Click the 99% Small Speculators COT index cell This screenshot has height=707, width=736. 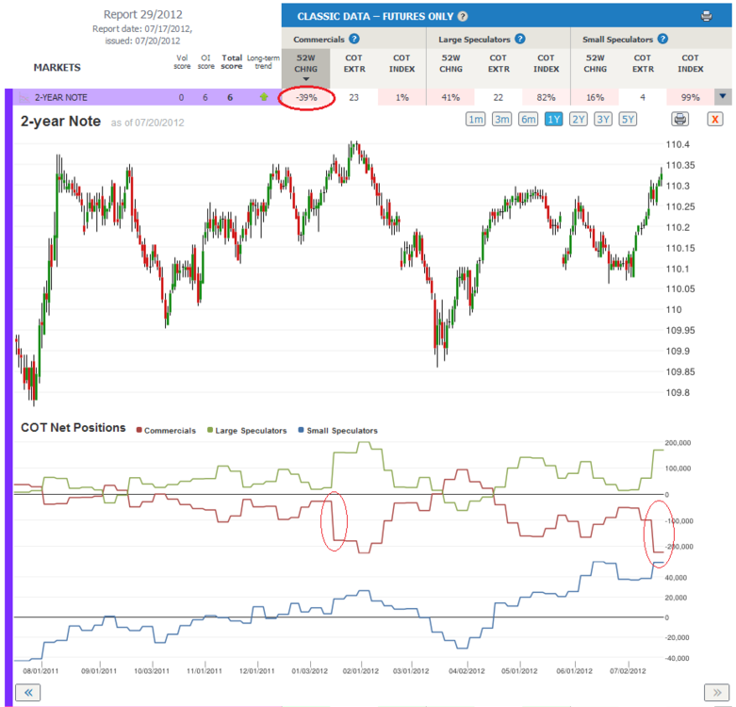(x=690, y=98)
